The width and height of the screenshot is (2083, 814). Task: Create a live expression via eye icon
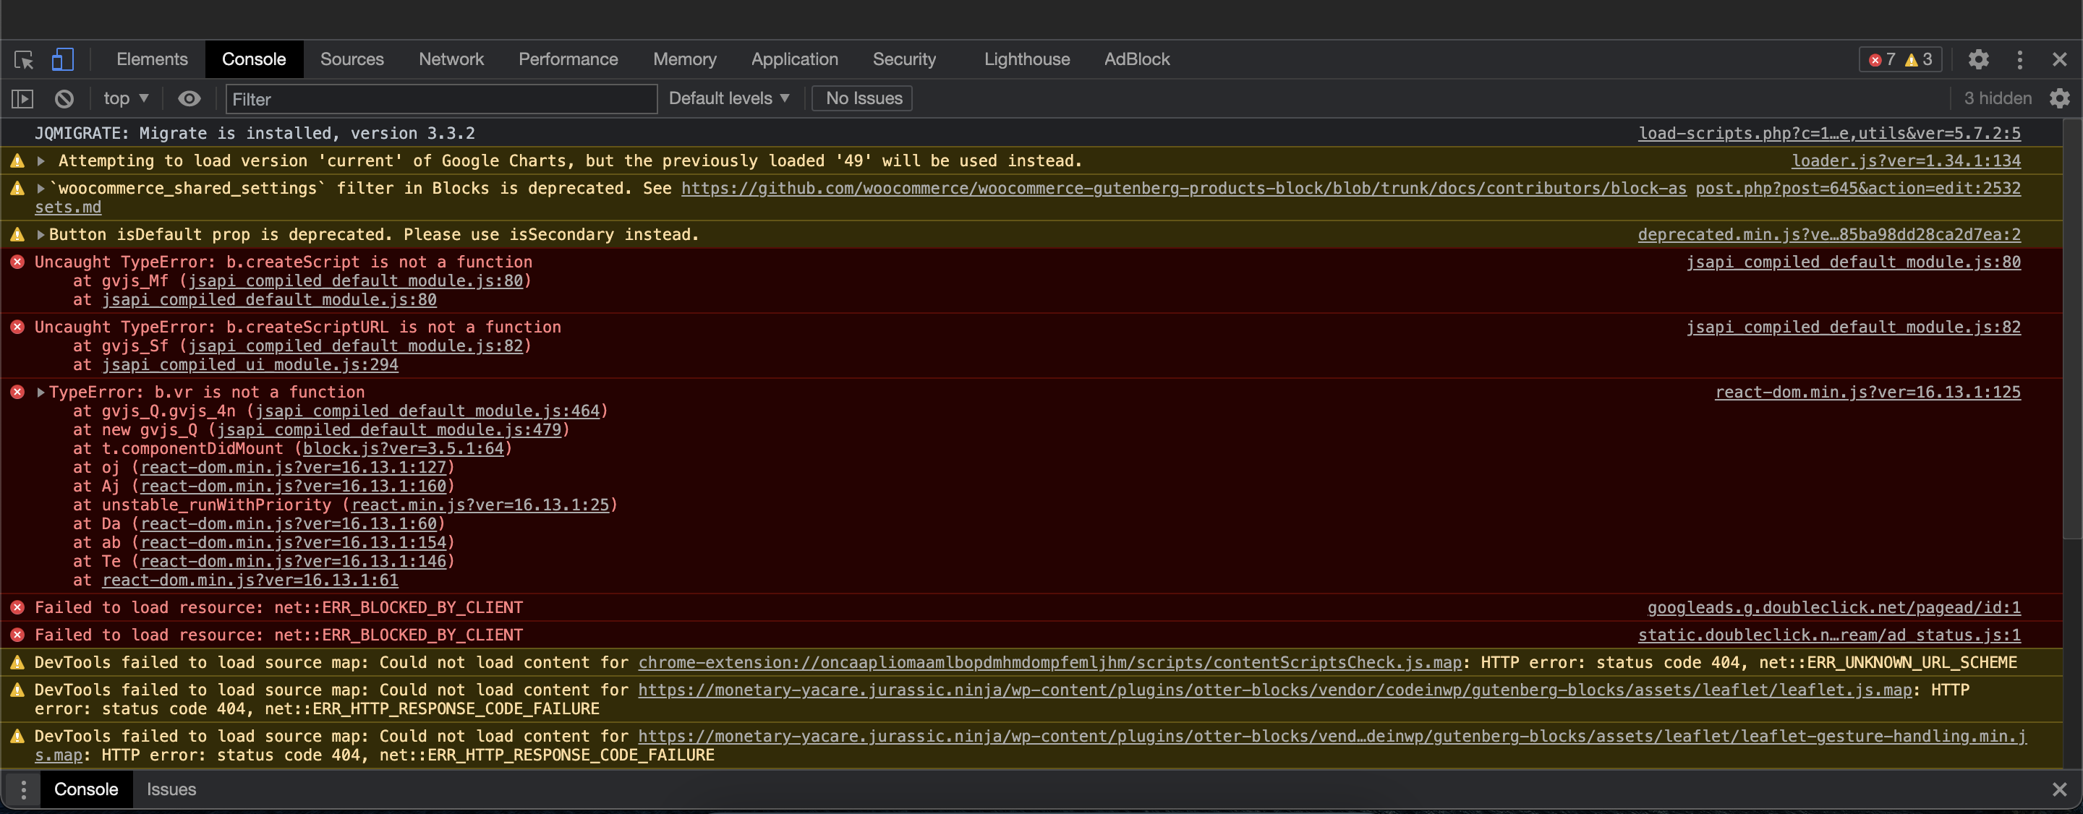pyautogui.click(x=188, y=98)
